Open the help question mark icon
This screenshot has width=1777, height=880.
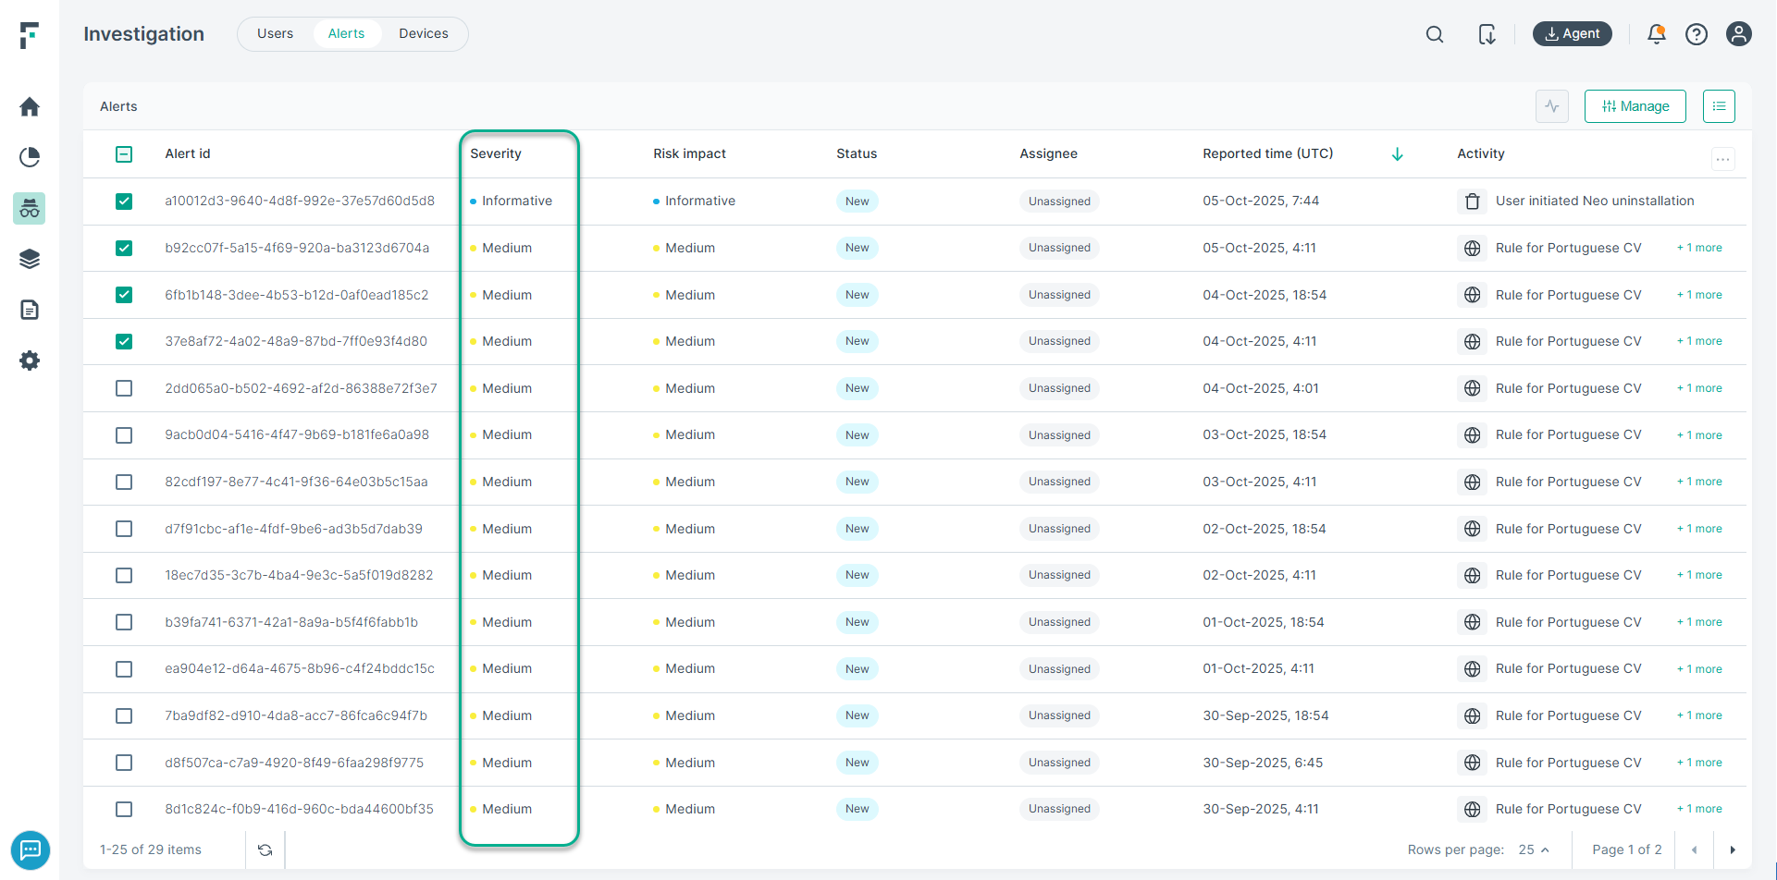1697,34
